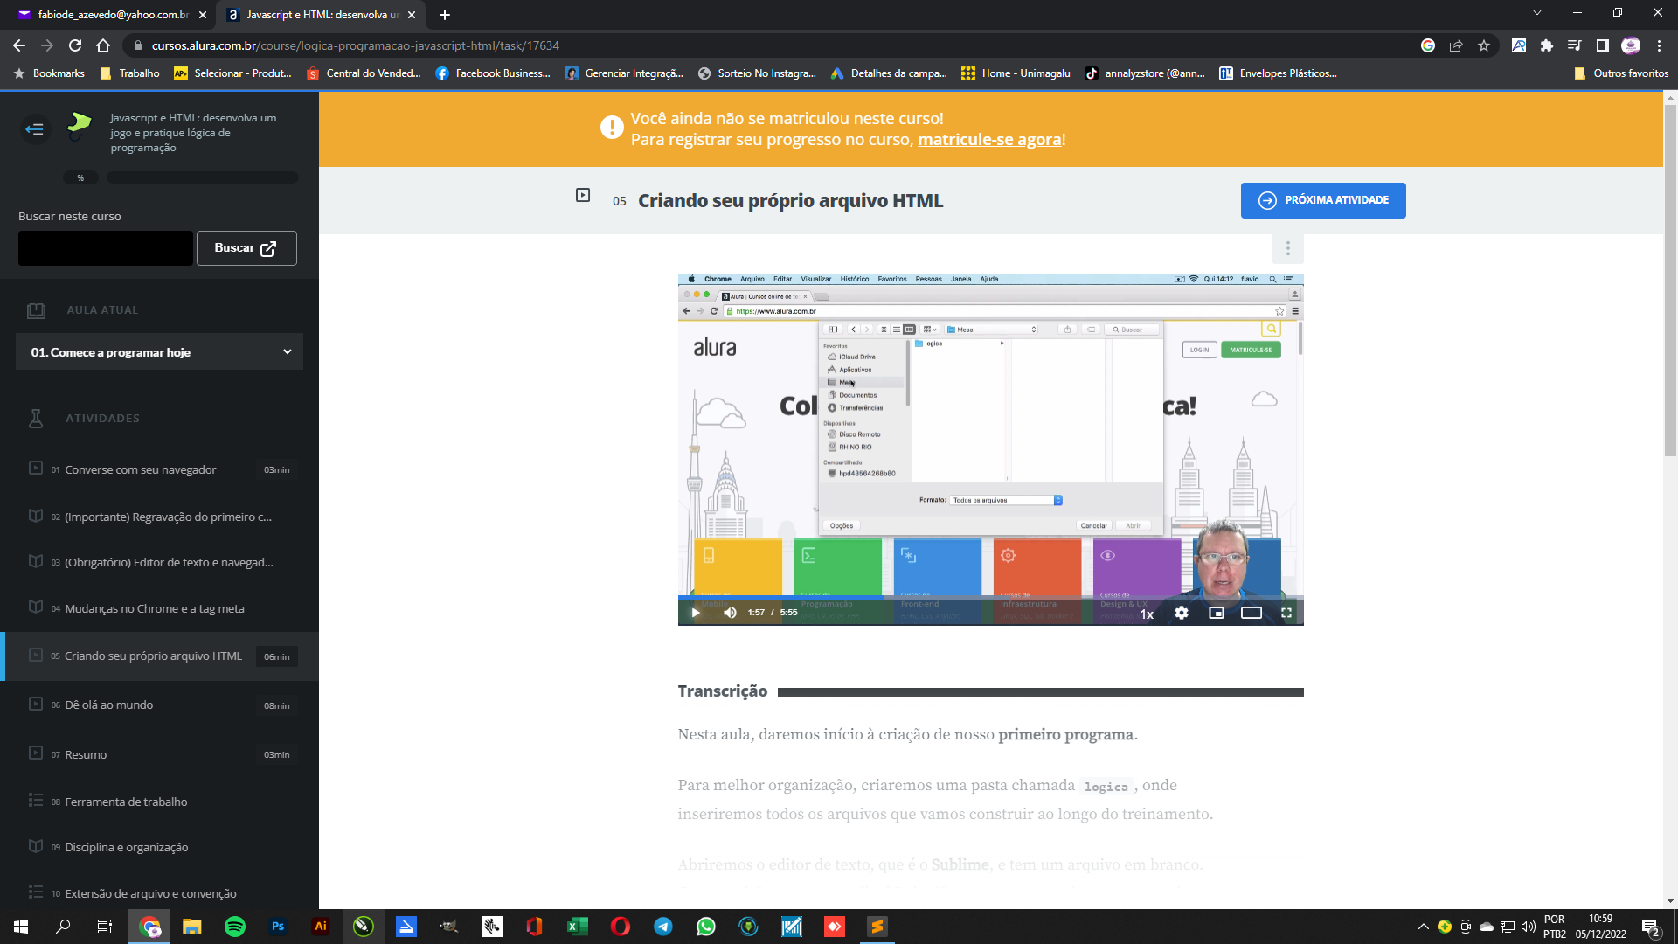Viewport: 1678px width, 944px height.
Task: Click the Alura course logo icon
Action: click(x=80, y=125)
